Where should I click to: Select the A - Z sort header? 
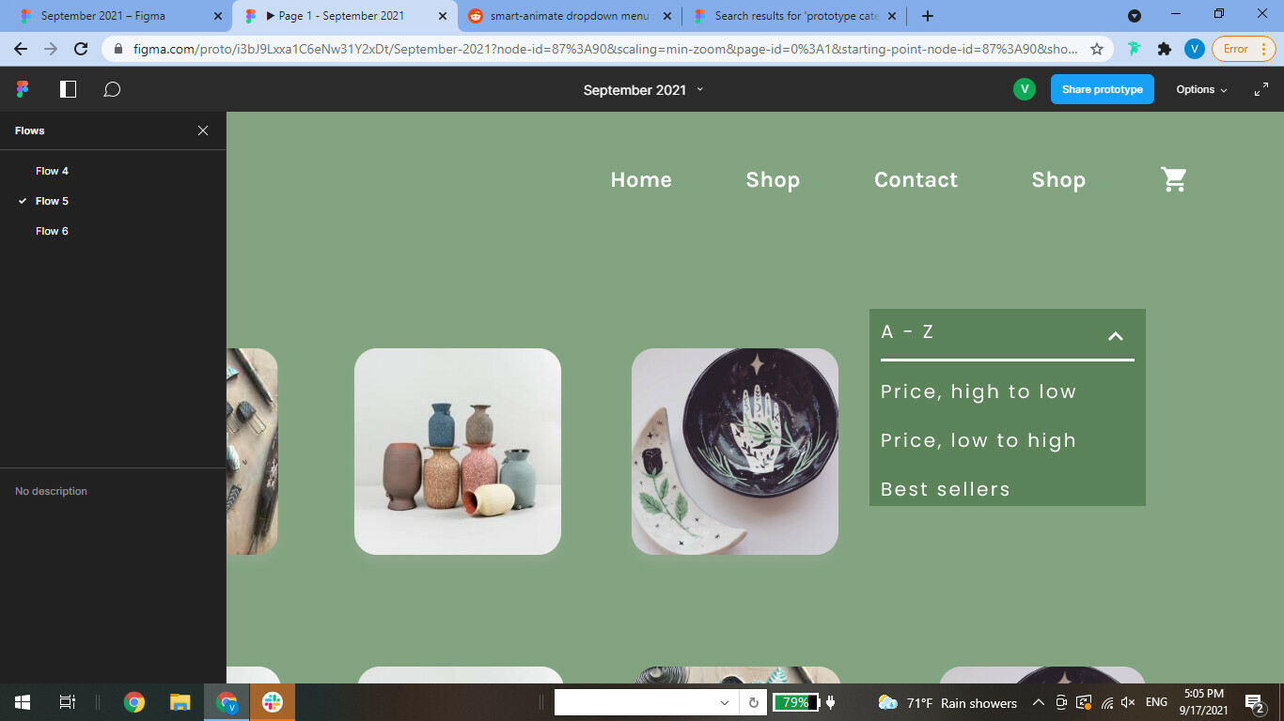point(907,331)
